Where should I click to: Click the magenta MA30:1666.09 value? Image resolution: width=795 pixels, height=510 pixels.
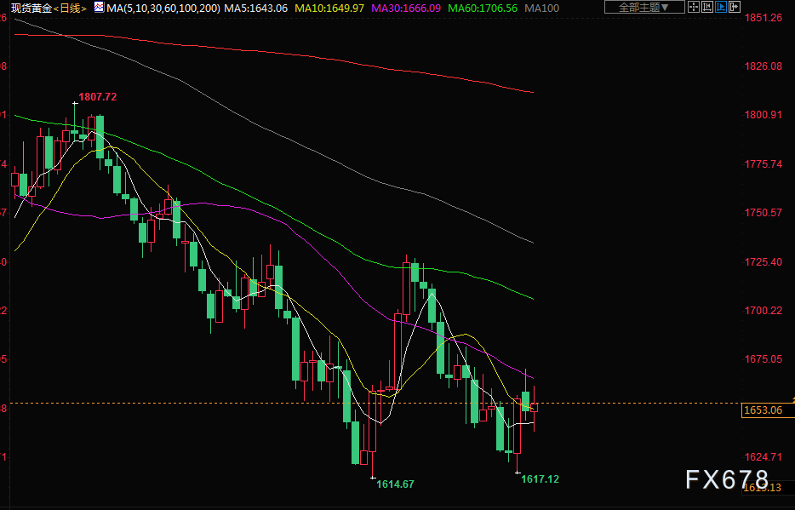click(x=406, y=9)
